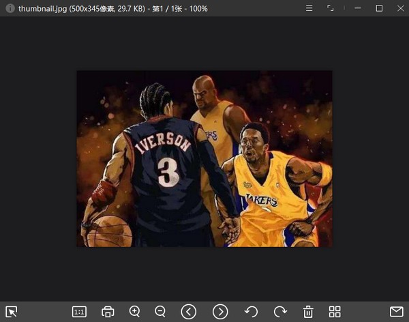Rotate the image counterclockwise
This screenshot has width=409, height=322.
[251, 312]
